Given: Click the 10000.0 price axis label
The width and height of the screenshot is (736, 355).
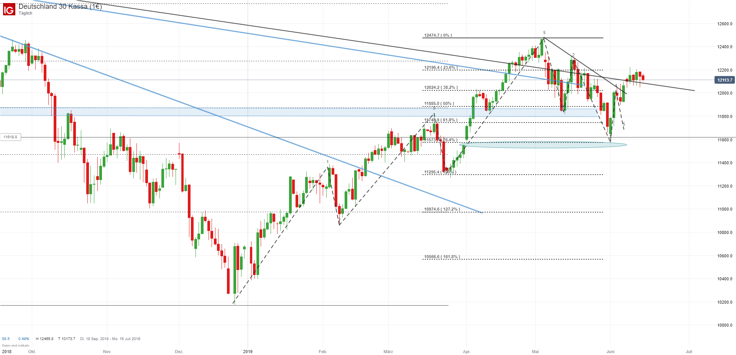Looking at the screenshot, I should coord(725,325).
